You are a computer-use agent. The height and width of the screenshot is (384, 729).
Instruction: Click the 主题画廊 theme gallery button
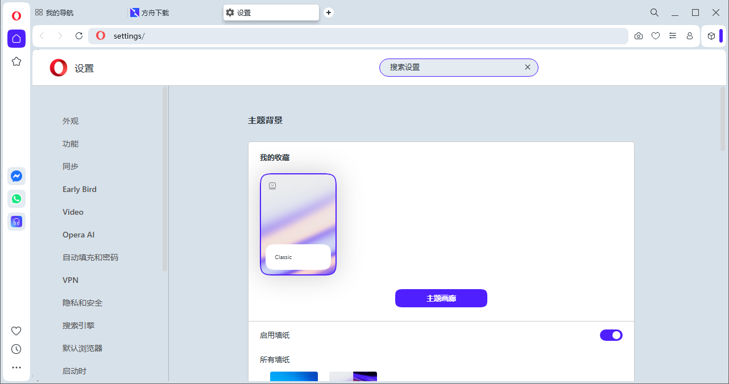click(x=441, y=298)
